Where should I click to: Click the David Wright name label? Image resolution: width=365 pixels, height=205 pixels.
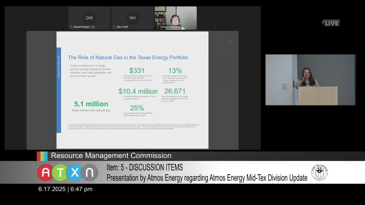click(82, 27)
